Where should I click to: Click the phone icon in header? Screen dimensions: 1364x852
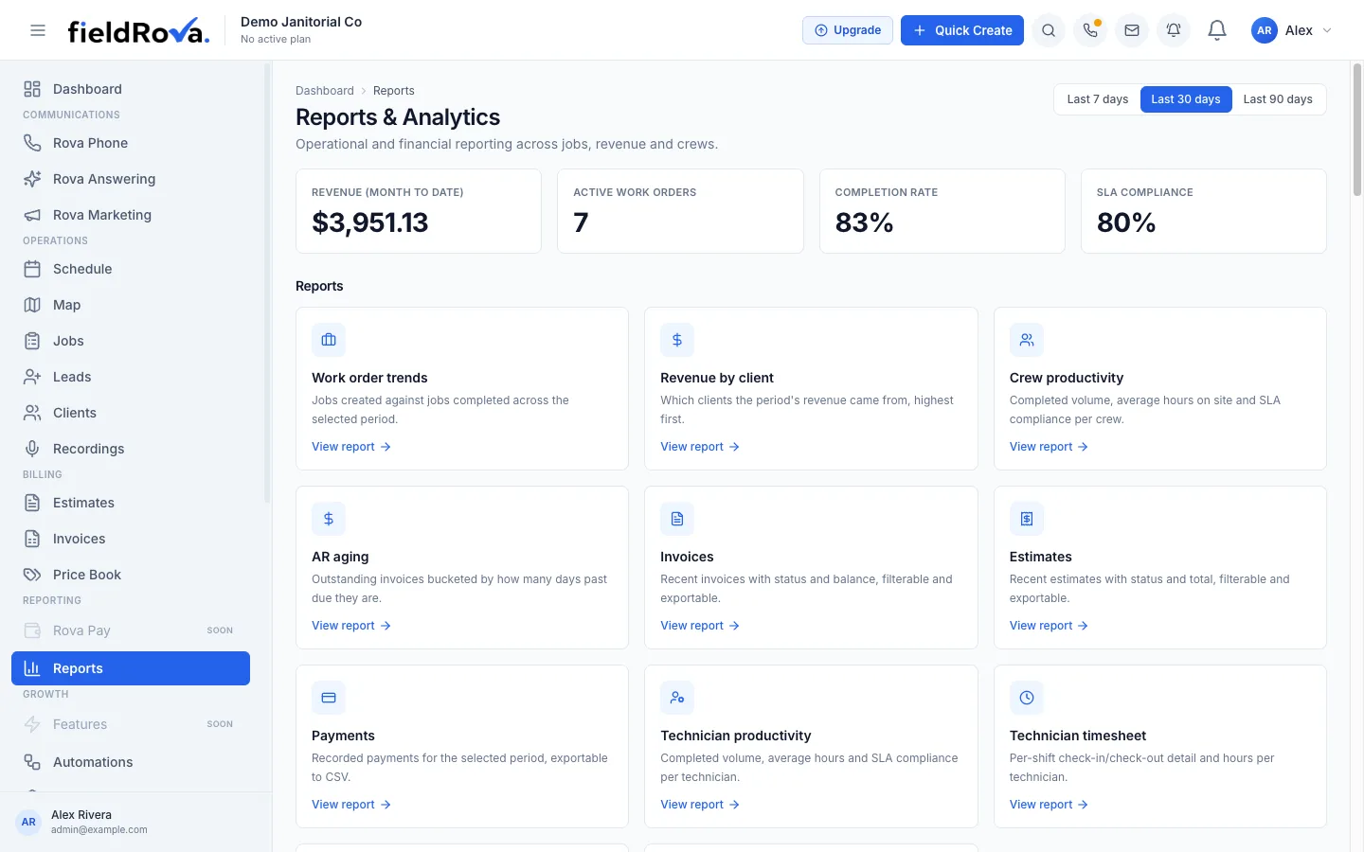[1090, 30]
